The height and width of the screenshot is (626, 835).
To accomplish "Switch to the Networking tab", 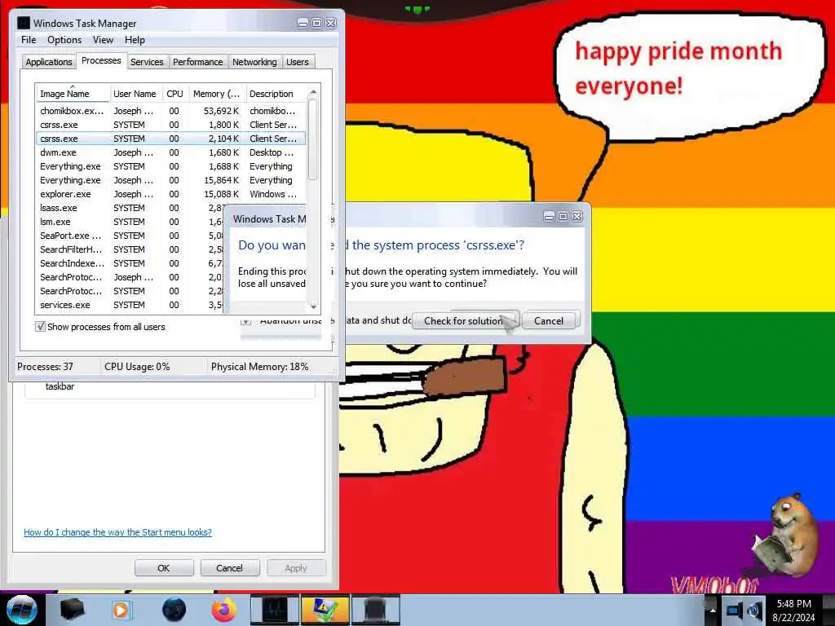I will pos(254,62).
